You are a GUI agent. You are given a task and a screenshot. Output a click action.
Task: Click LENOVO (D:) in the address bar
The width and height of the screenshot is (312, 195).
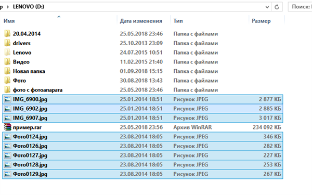pyautogui.click(x=29, y=7)
